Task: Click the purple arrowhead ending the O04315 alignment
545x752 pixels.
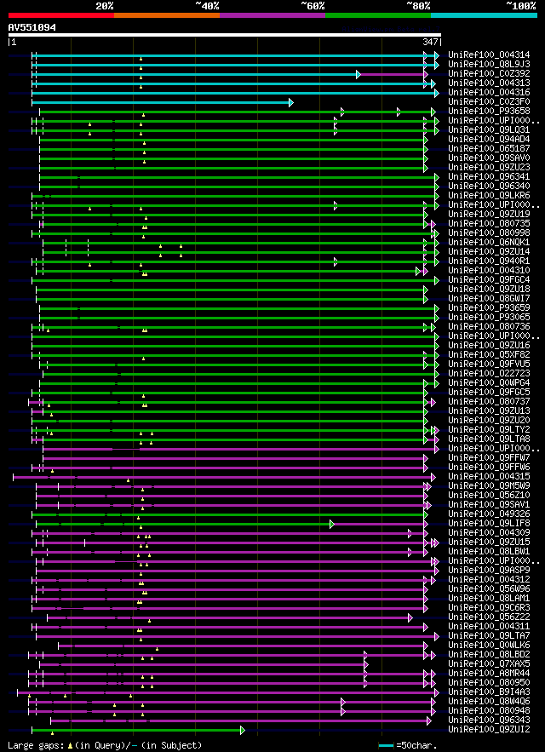Action: (x=433, y=477)
